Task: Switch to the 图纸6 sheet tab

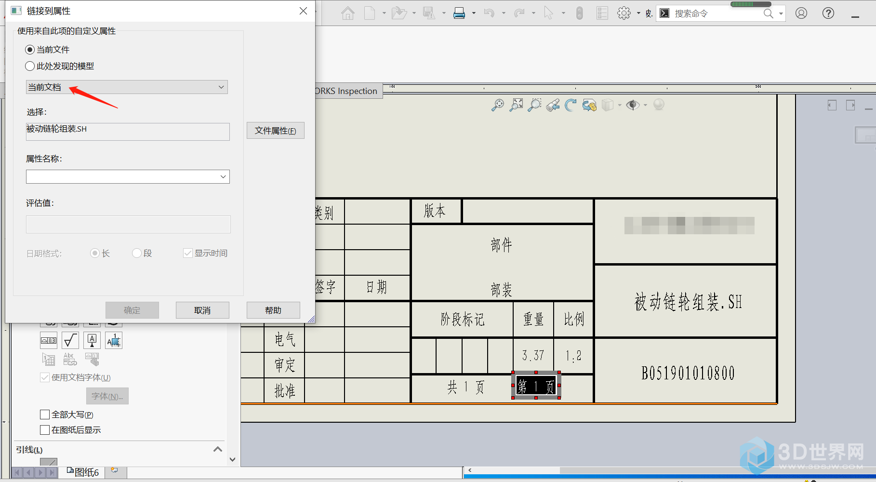Action: coord(83,472)
